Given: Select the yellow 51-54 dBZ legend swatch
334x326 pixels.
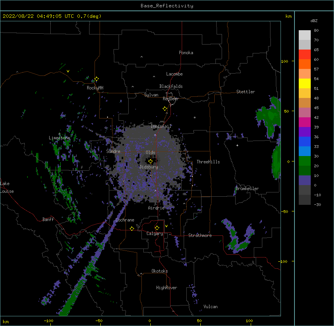Looking at the screenshot, I should [x=305, y=83].
